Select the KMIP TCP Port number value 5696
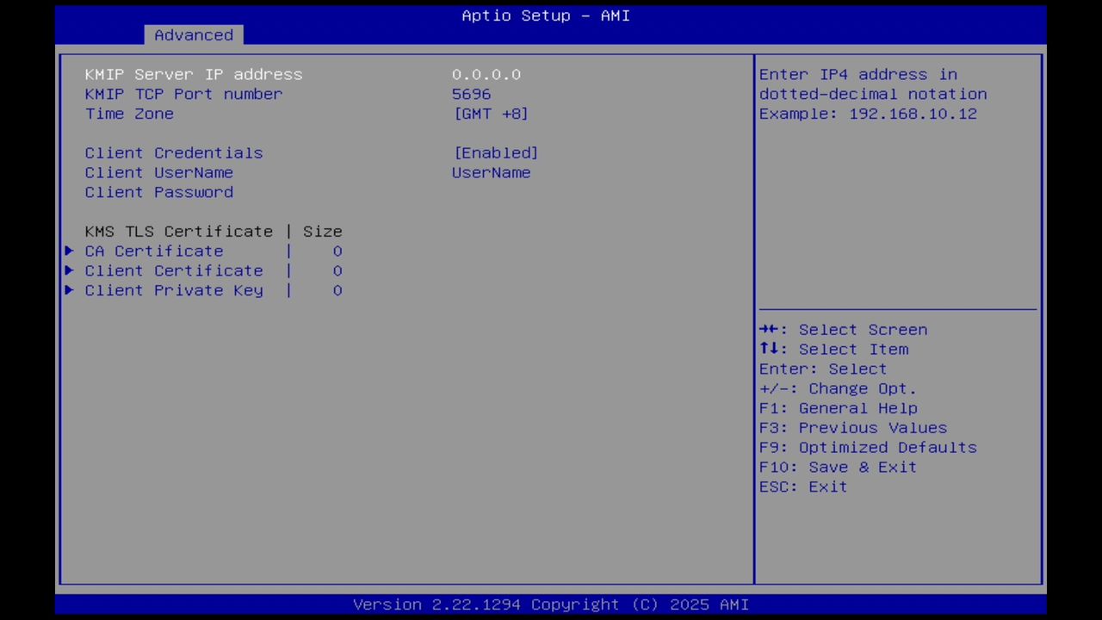Screen dimensions: 1102x620 [471, 94]
